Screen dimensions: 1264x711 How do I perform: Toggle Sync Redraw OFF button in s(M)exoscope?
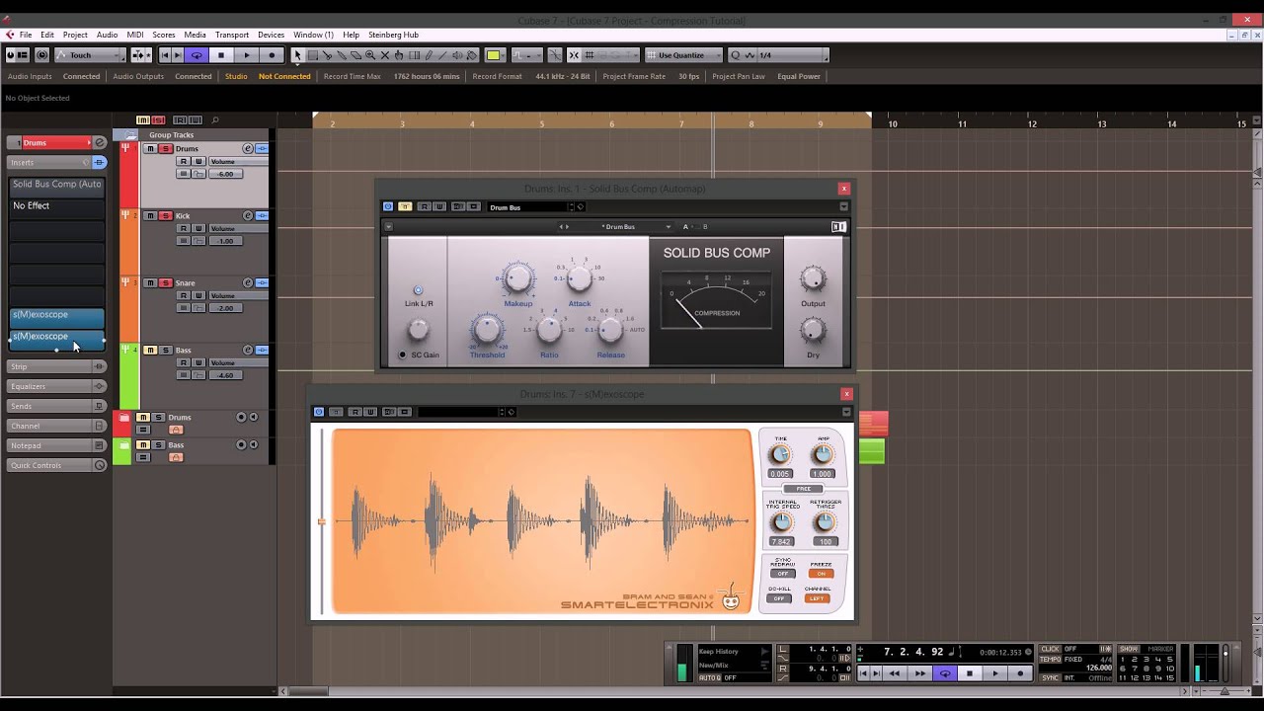pyautogui.click(x=782, y=574)
